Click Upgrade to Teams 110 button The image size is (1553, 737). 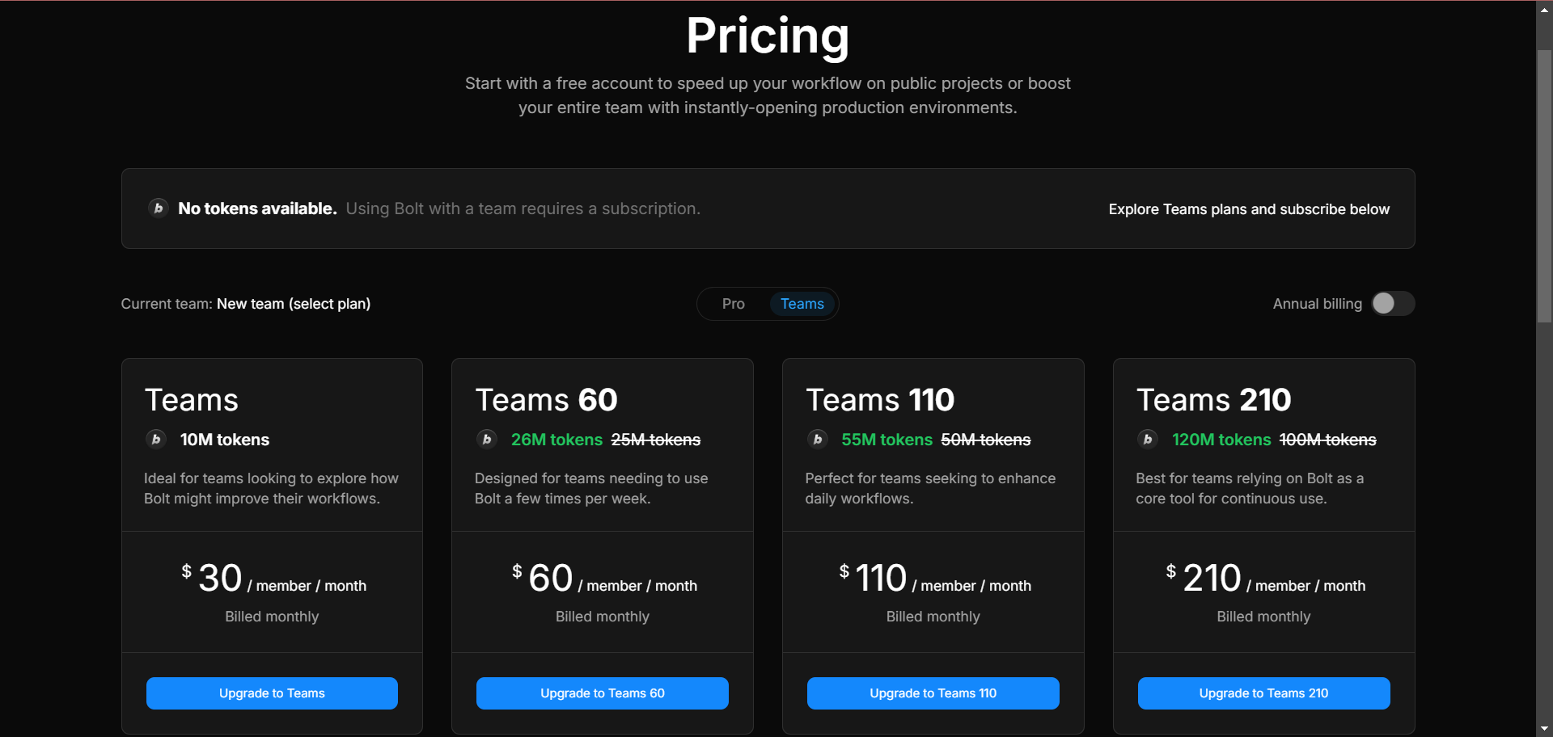point(933,693)
